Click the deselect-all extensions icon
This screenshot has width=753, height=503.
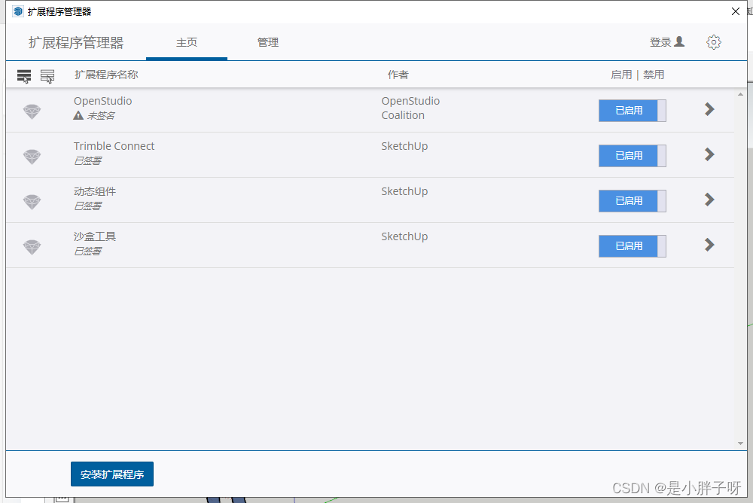coord(47,76)
